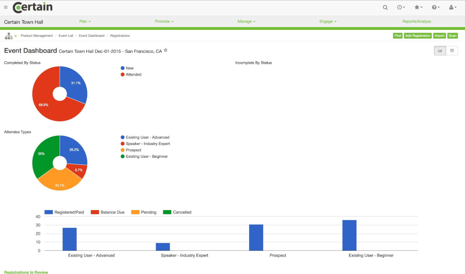Viewport: 465px width, 274px height.
Task: Open the hamburger menu icon
Action: click(x=6, y=7)
